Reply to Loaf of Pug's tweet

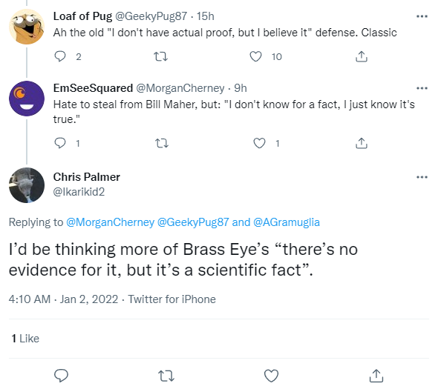(x=60, y=56)
